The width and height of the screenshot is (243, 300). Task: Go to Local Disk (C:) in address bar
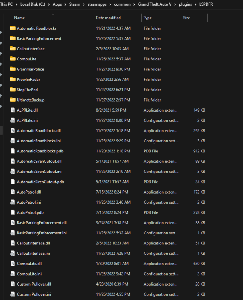[x=33, y=4]
